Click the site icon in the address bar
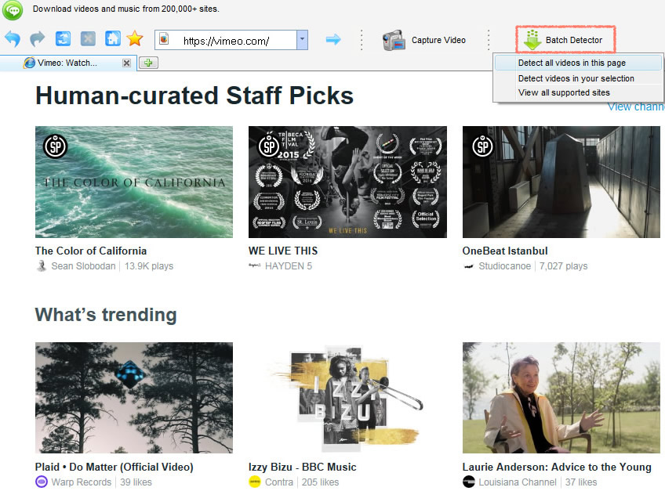This screenshot has width=665, height=491. [x=164, y=39]
